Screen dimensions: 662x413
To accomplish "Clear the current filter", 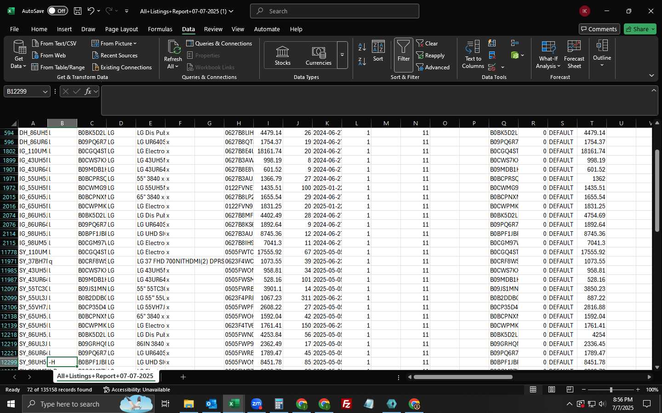I will pyautogui.click(x=427, y=43).
